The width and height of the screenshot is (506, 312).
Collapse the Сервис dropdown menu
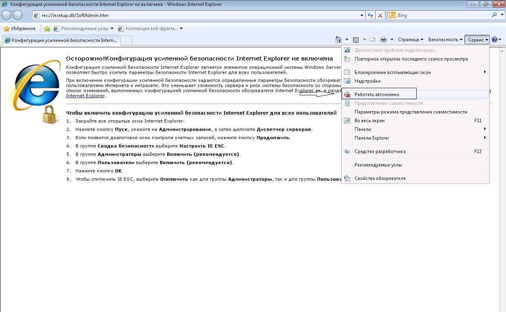click(478, 40)
